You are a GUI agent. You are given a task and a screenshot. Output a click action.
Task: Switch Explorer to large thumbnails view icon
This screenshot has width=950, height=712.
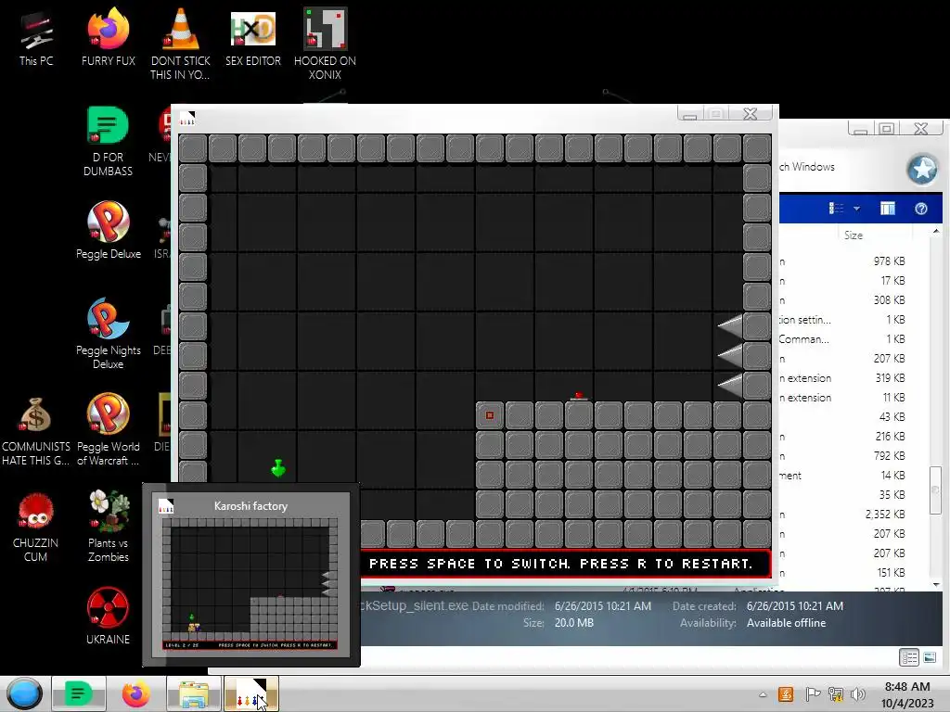point(930,657)
